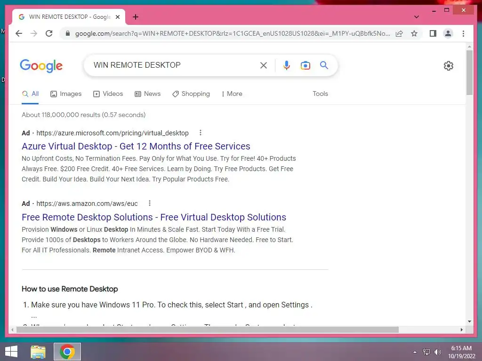Open volume control tray icon
The image size is (482, 361).
[438, 352]
